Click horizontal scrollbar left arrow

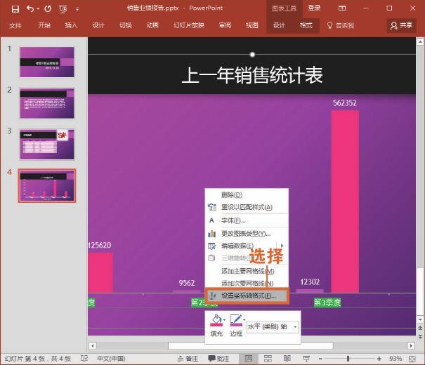(x=93, y=346)
